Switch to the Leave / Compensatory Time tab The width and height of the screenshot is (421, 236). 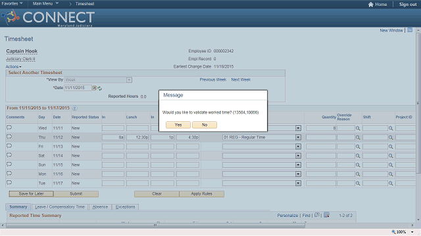(60, 207)
